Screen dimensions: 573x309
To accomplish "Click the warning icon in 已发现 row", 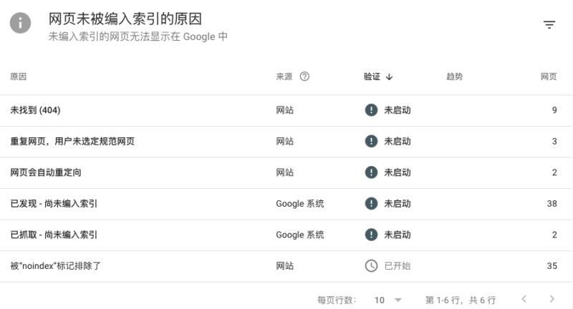I will point(371,204).
